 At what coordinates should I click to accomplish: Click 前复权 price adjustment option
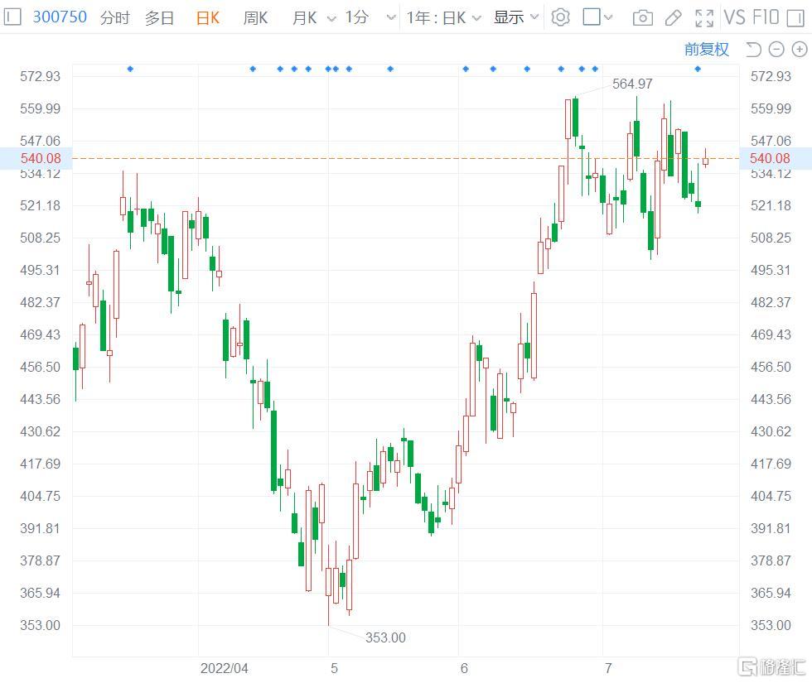tap(706, 50)
